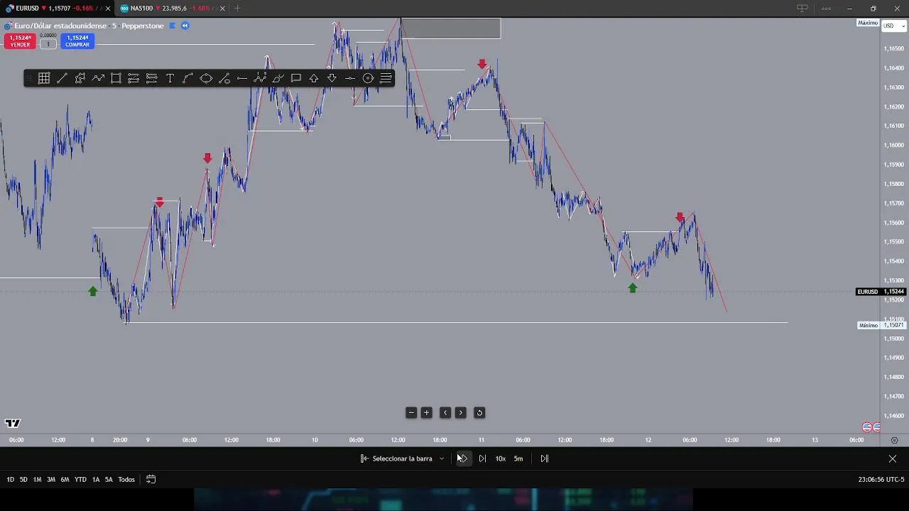This screenshot has width=909, height=511.
Task: Select the curve drawing tool
Action: (188, 78)
